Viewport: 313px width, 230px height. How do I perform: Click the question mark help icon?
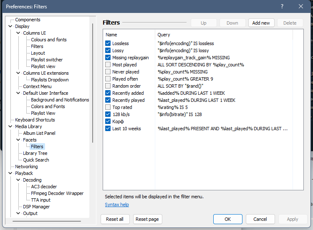click(x=282, y=6)
